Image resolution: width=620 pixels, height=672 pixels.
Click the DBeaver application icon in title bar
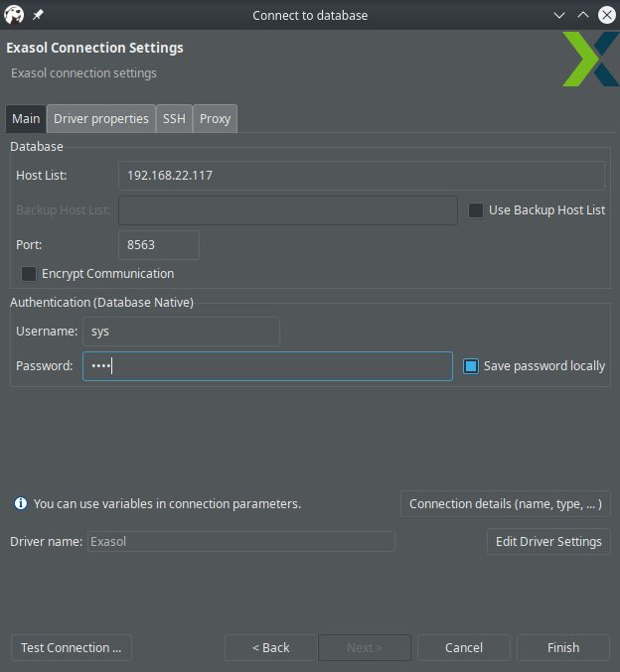click(14, 15)
